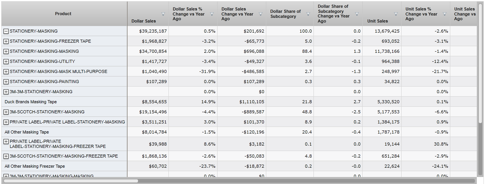Select the All Other Masking Tape row
Viewport: 485px width, 184px height.
(27, 132)
